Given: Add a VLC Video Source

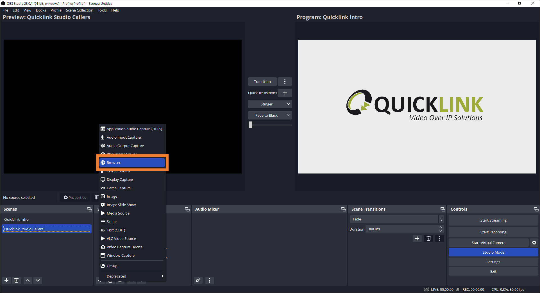Looking at the screenshot, I should coord(132,238).
